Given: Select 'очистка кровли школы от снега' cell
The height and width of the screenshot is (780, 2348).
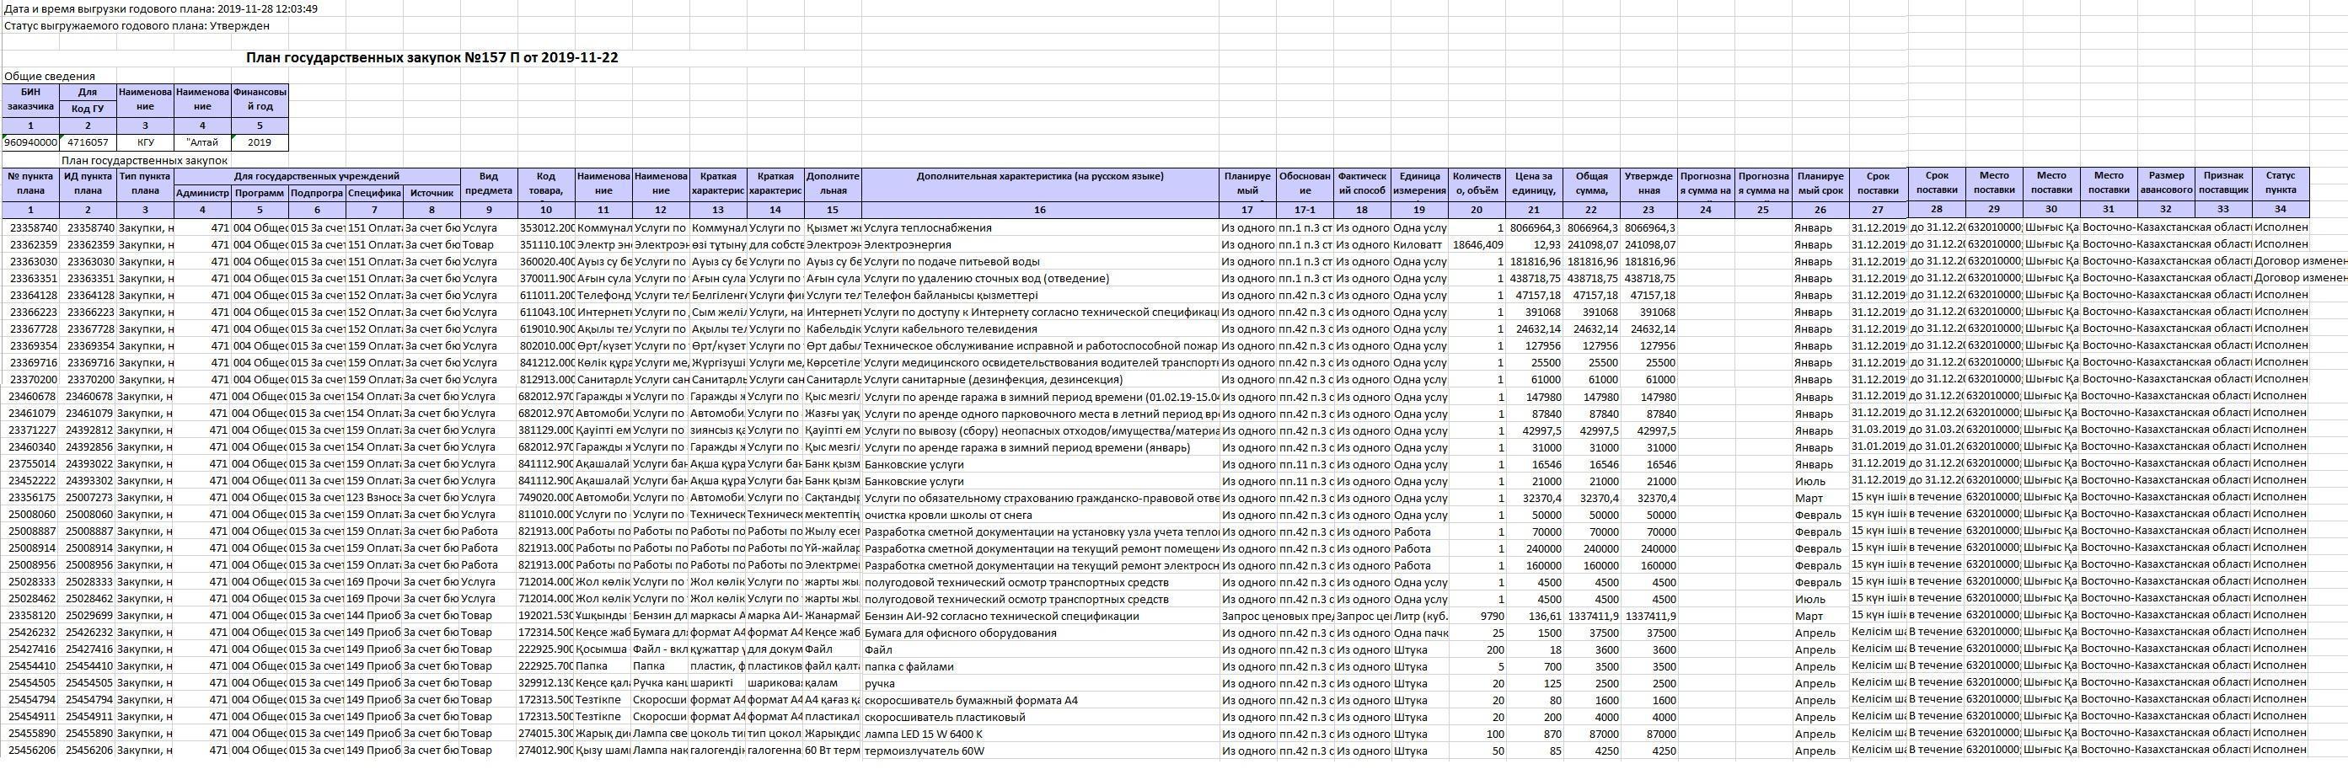Looking at the screenshot, I should tap(1040, 515).
